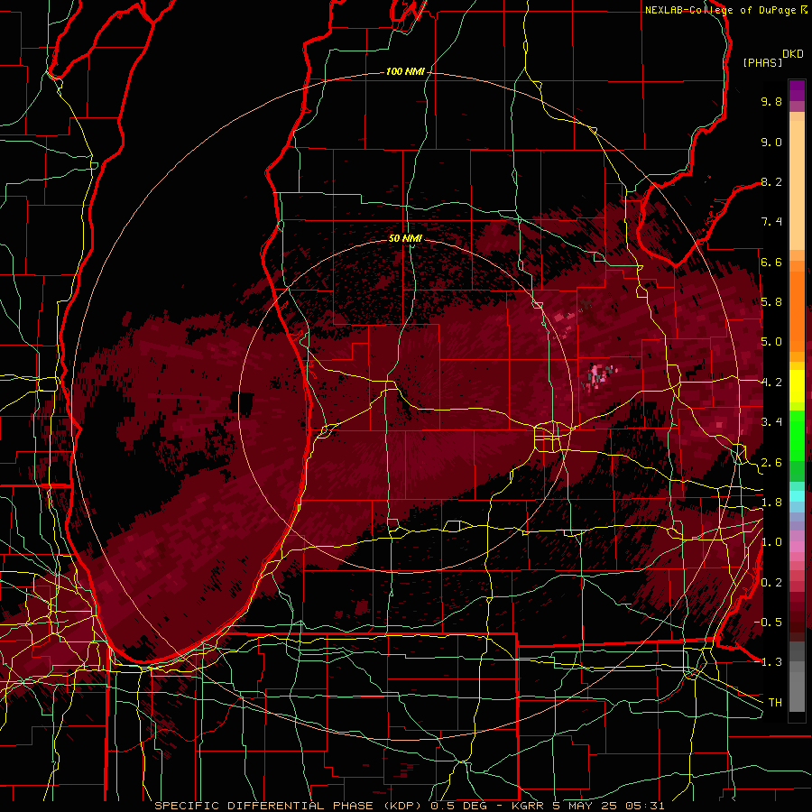Click the 50 NMI range ring label
Viewport: 812px width, 812px height.
(405, 238)
